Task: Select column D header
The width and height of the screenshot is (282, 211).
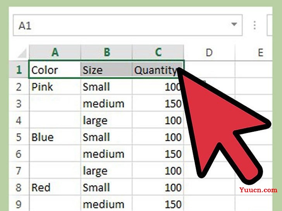Action: (210, 53)
